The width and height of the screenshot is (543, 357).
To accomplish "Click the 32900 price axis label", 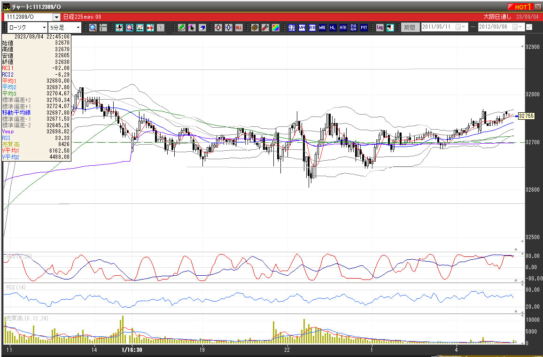I will [532, 47].
